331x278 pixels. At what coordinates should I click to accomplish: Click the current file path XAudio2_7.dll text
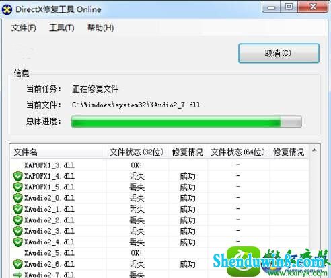click(136, 105)
